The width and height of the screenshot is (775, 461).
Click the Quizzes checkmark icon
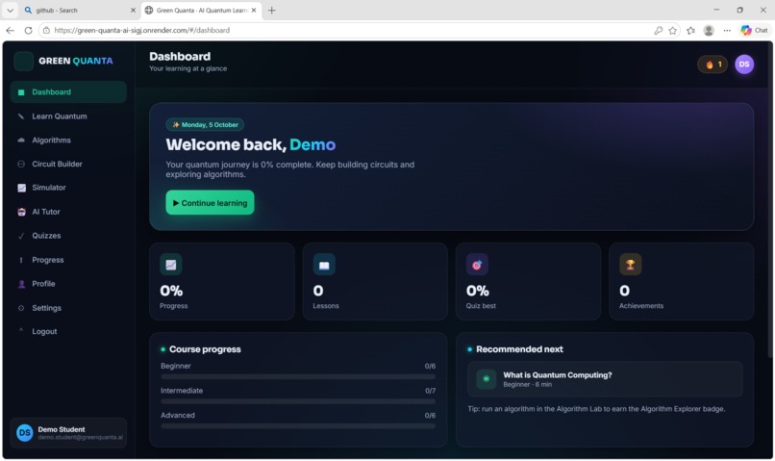(x=21, y=236)
